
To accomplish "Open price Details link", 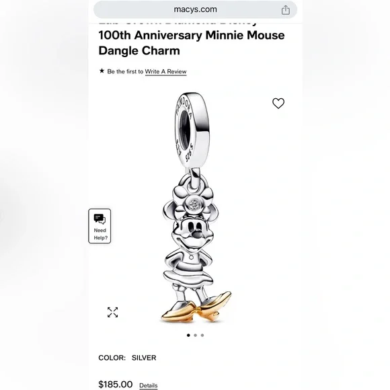I will tap(148, 385).
